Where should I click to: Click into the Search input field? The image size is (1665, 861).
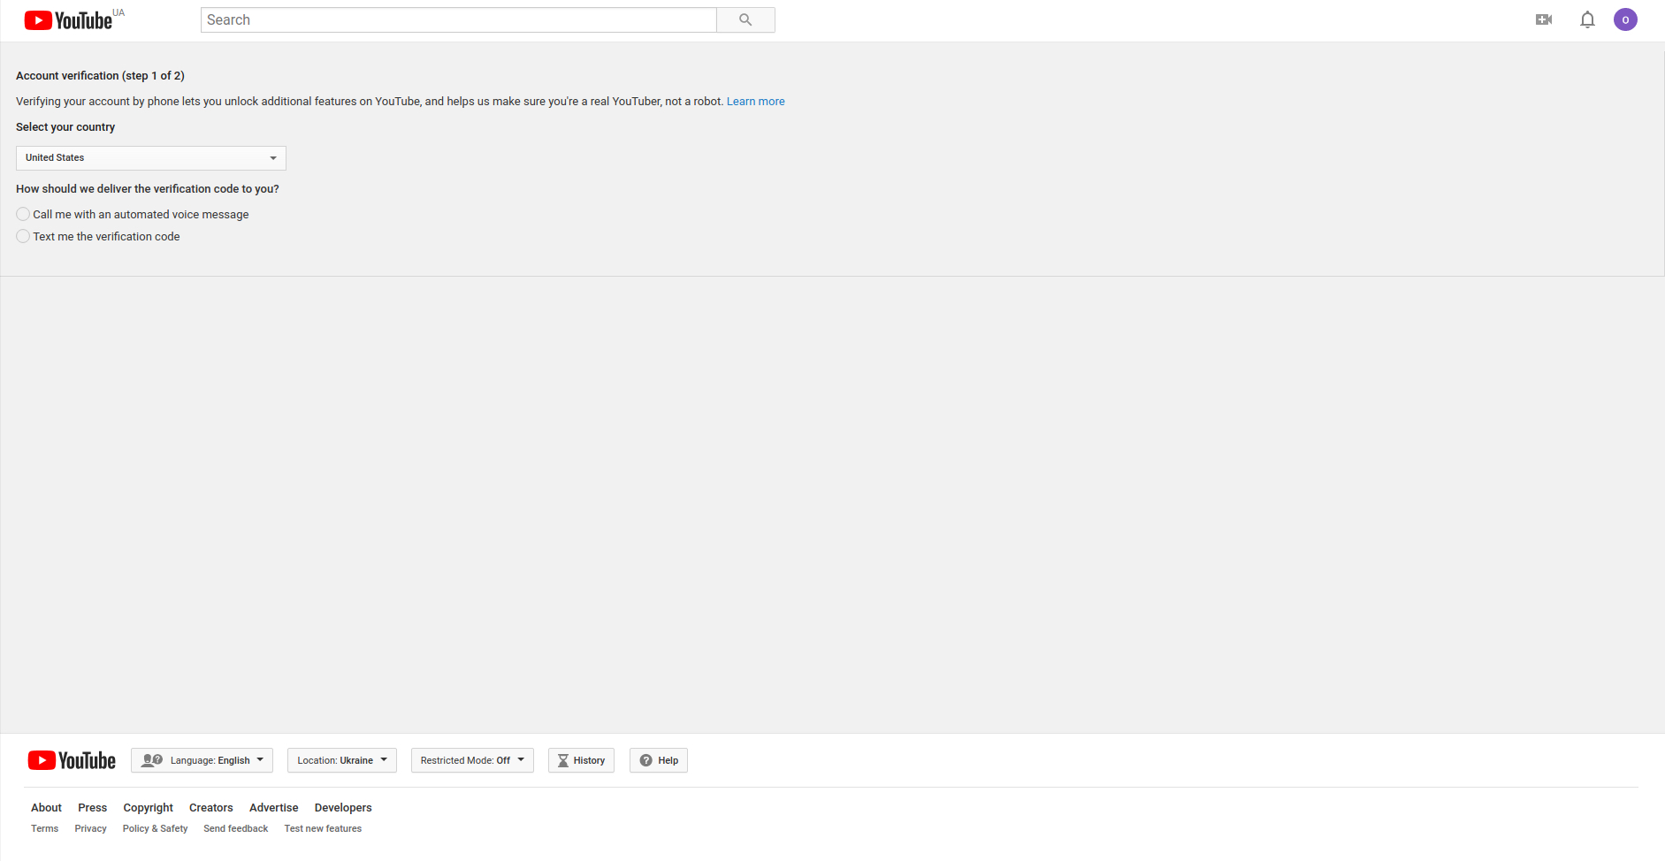(x=458, y=20)
